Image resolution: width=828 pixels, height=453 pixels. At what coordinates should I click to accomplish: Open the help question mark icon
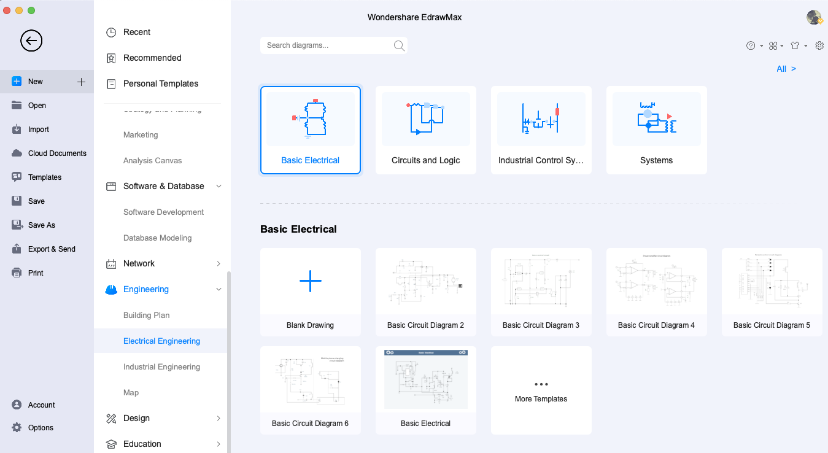click(x=751, y=45)
